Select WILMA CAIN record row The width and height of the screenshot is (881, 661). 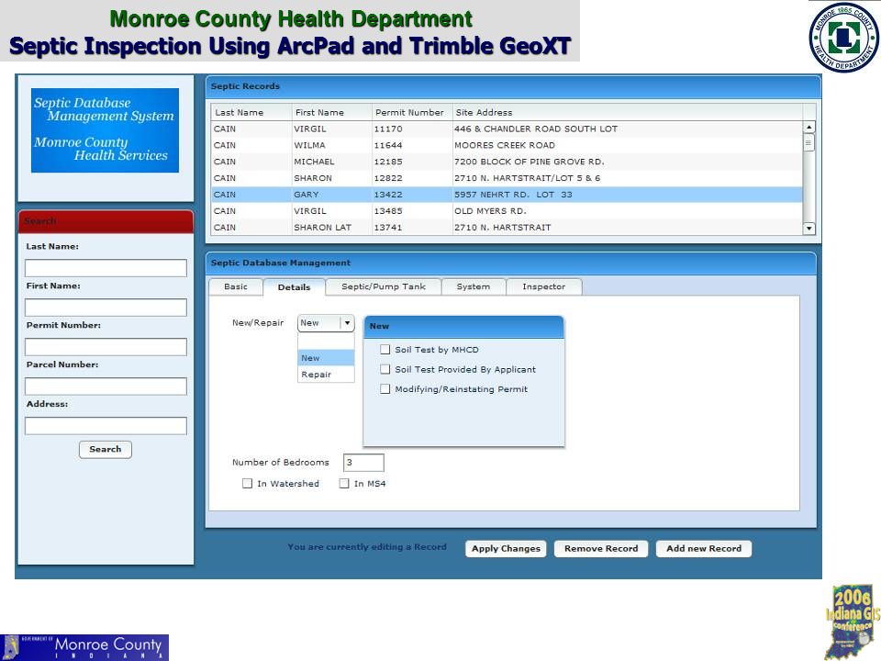[507, 145]
